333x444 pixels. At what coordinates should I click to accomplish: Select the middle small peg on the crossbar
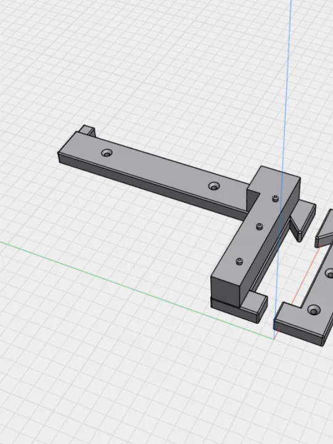click(x=260, y=226)
